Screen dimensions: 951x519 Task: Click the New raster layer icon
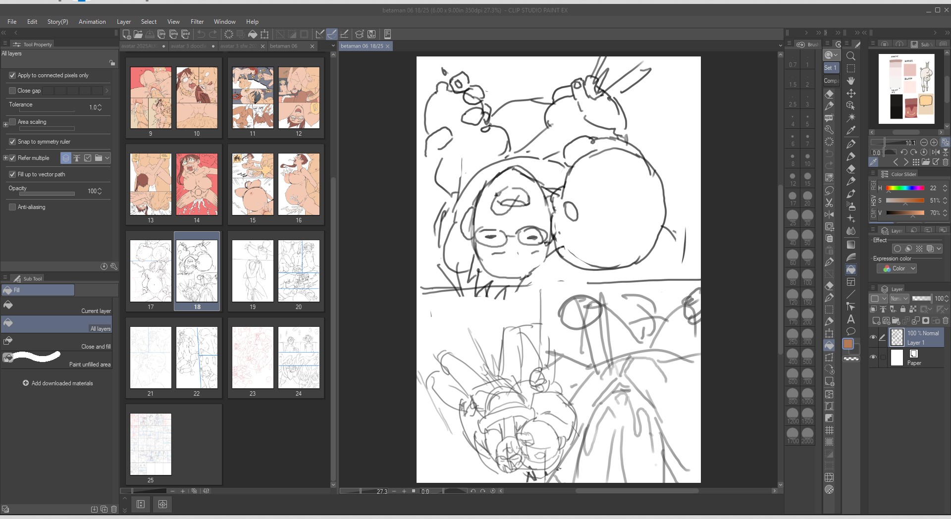(876, 321)
